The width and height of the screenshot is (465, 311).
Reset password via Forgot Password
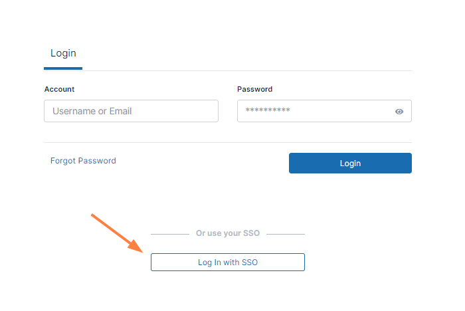[x=83, y=161]
